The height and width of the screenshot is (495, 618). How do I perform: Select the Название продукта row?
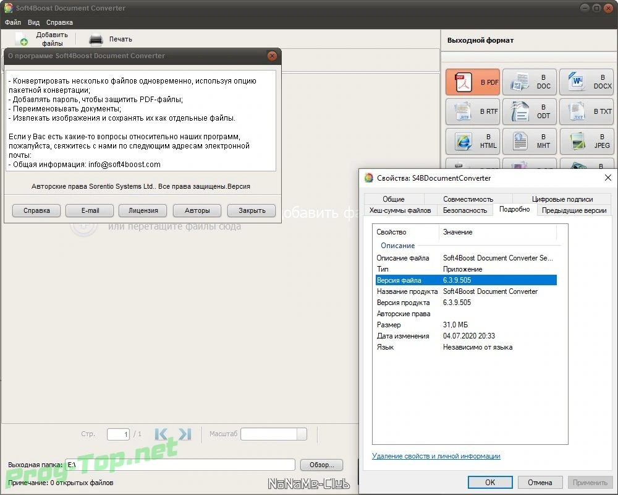(x=466, y=291)
